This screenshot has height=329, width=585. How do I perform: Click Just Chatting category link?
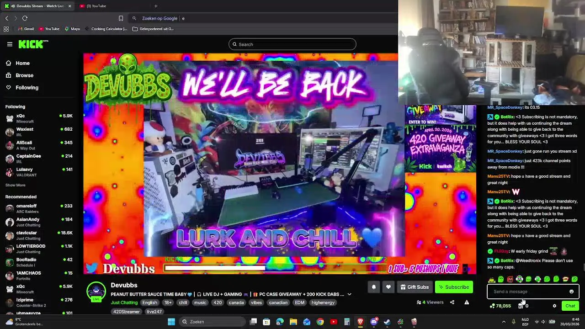(124, 302)
